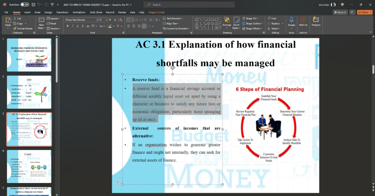Apply bold formatting to text

tap(67, 26)
